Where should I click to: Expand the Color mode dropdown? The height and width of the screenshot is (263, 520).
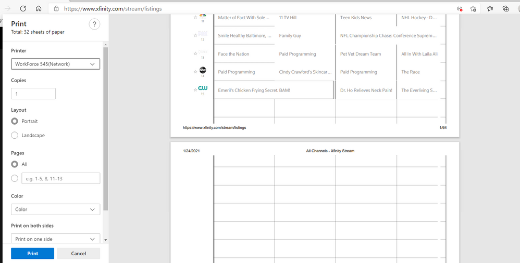(55, 209)
